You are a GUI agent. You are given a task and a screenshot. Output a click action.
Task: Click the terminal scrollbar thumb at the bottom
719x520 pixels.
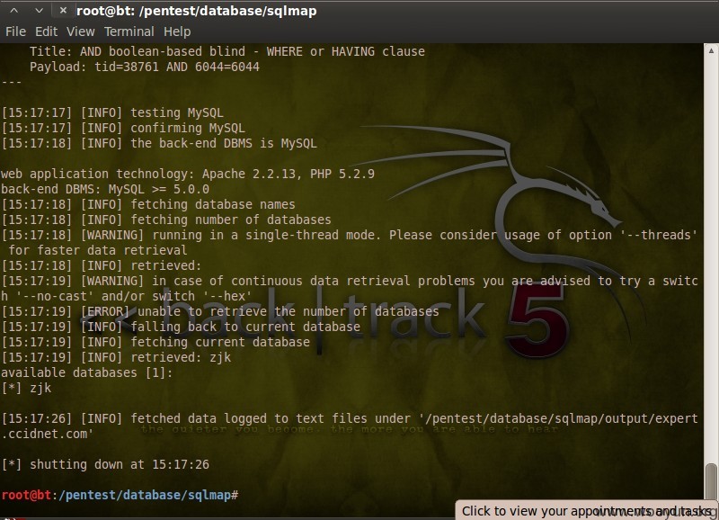coord(711,482)
